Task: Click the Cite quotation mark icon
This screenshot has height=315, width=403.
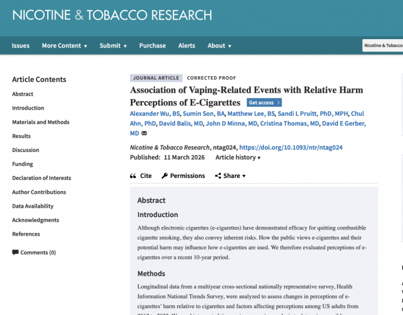Action: (133, 176)
